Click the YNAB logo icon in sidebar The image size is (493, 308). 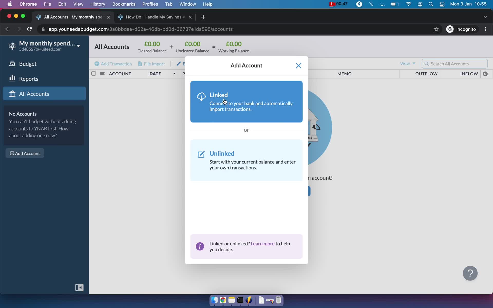point(12,46)
